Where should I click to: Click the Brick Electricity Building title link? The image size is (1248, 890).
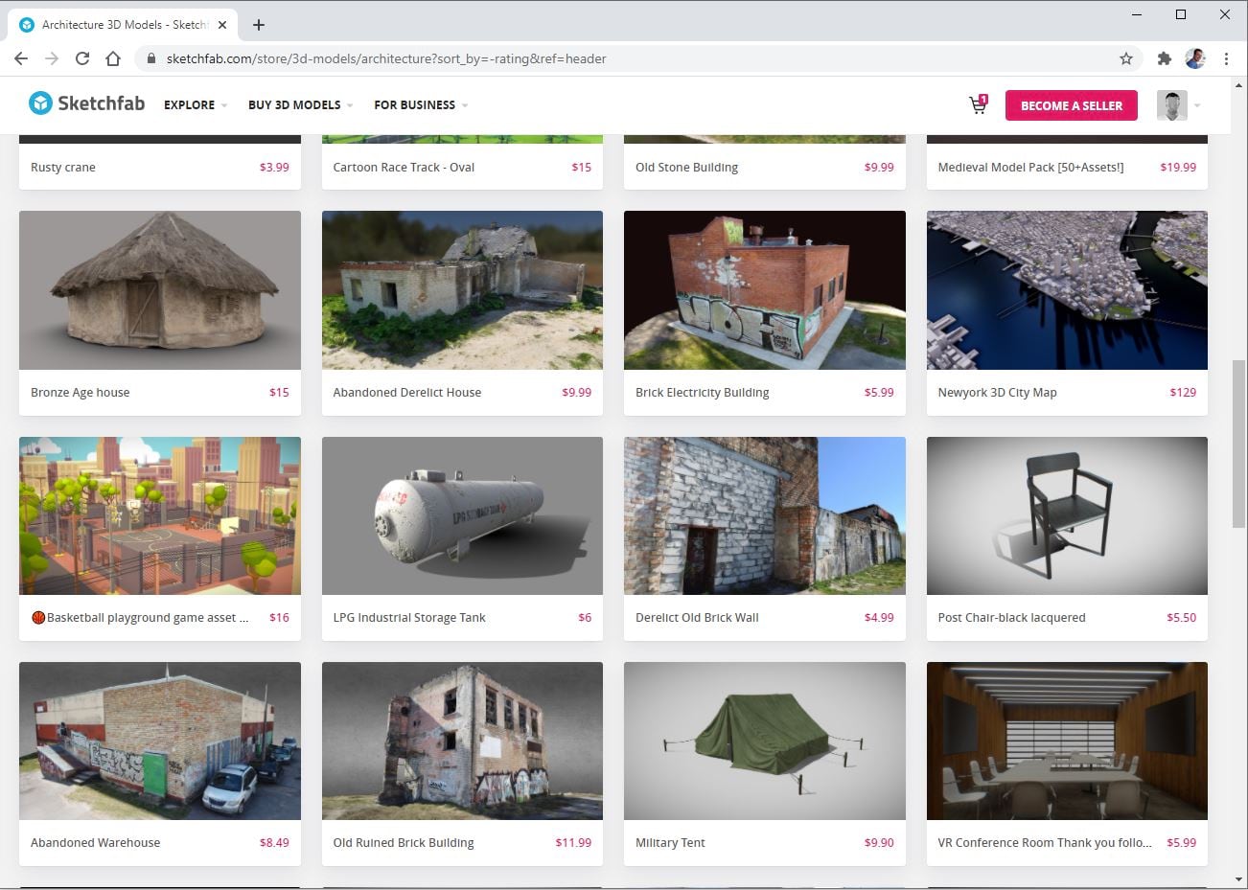[x=703, y=392]
